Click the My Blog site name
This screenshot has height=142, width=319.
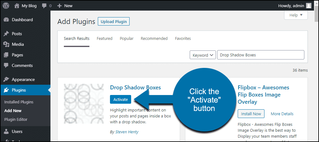(x=29, y=6)
